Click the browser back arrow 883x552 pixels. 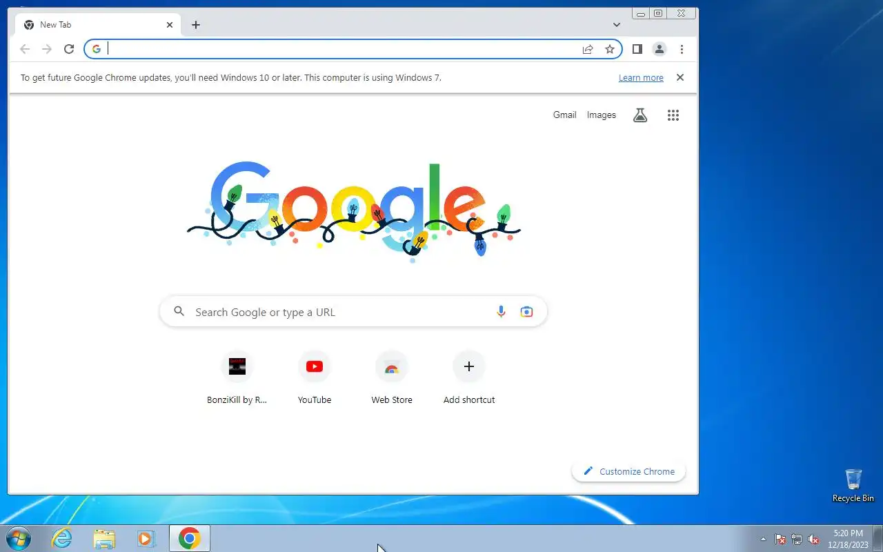click(x=25, y=49)
